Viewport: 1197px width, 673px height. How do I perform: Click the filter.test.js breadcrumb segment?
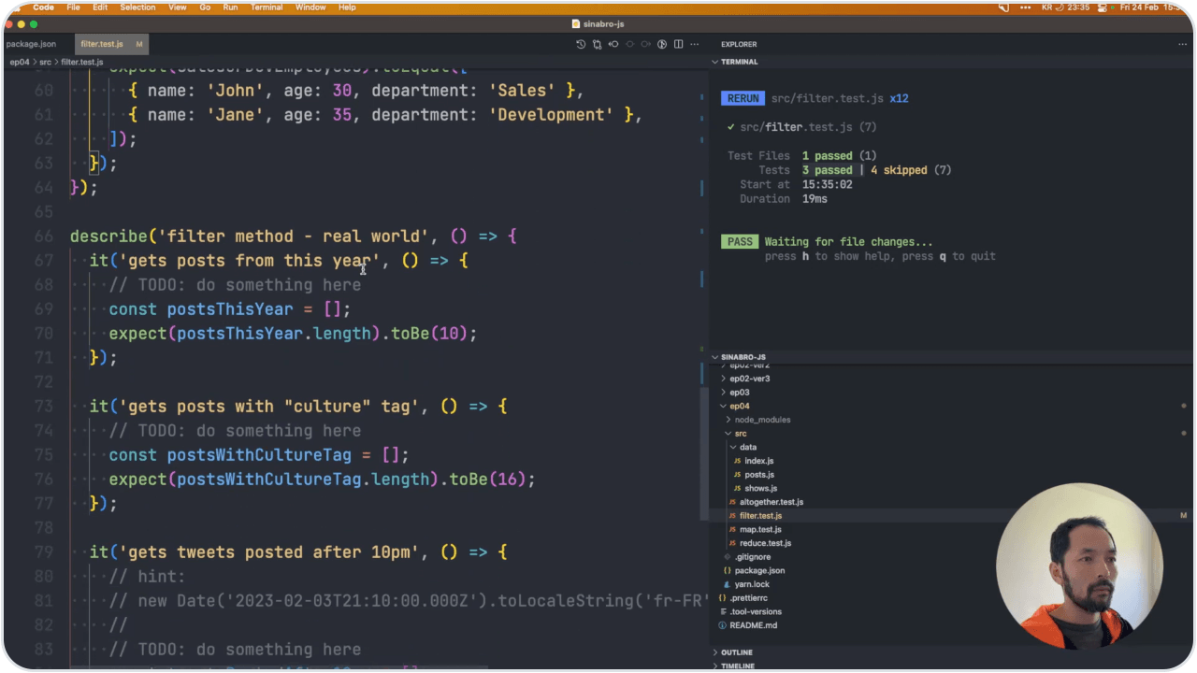[x=82, y=62]
